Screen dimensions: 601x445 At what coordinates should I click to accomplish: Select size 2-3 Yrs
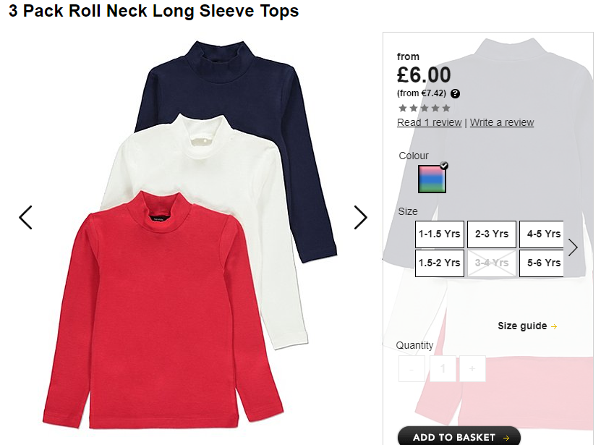492,234
